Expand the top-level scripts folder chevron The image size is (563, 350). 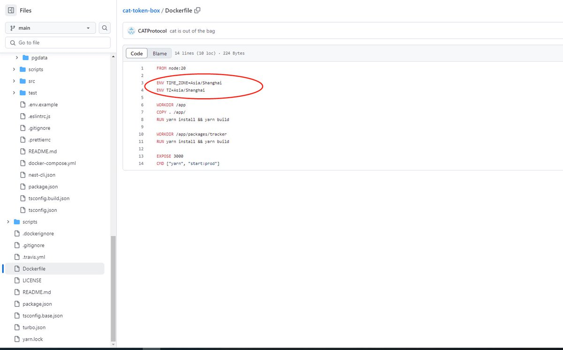(8, 222)
